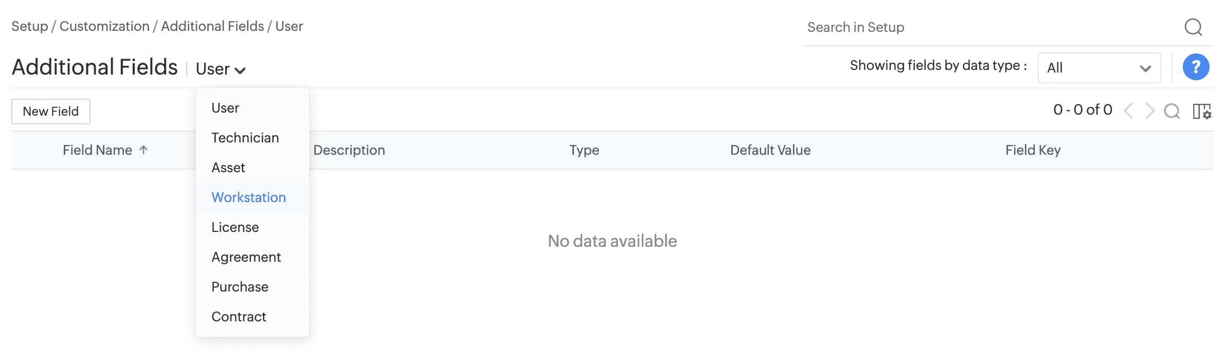Image resolution: width=1226 pixels, height=363 pixels.
Task: Go to previous page arrow
Action: 1129,111
